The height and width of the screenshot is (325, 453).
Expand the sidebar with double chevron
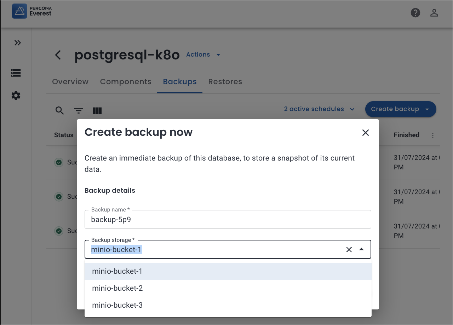(17, 43)
